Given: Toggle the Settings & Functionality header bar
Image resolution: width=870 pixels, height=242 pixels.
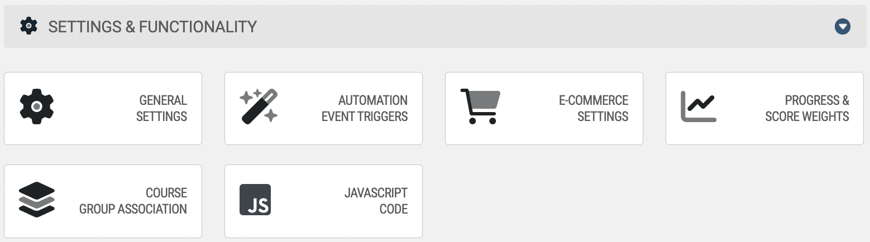Looking at the screenshot, I should coord(435,26).
